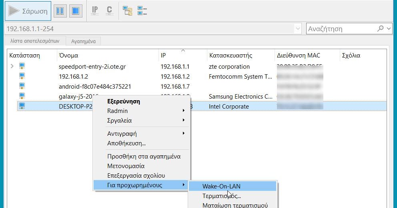The image size is (397, 208).
Task: Expand the speedport-entry-2i.ote.gr row
Action: [12, 66]
